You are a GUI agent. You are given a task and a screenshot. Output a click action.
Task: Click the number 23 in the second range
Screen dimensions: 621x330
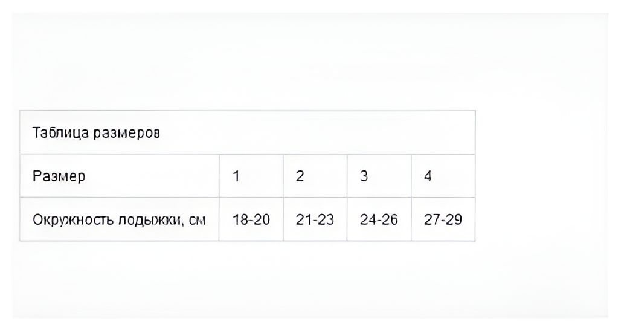point(326,220)
